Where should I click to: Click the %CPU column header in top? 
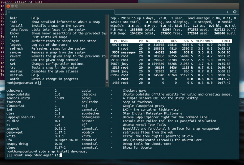pyautogui.click(x=200, y=41)
